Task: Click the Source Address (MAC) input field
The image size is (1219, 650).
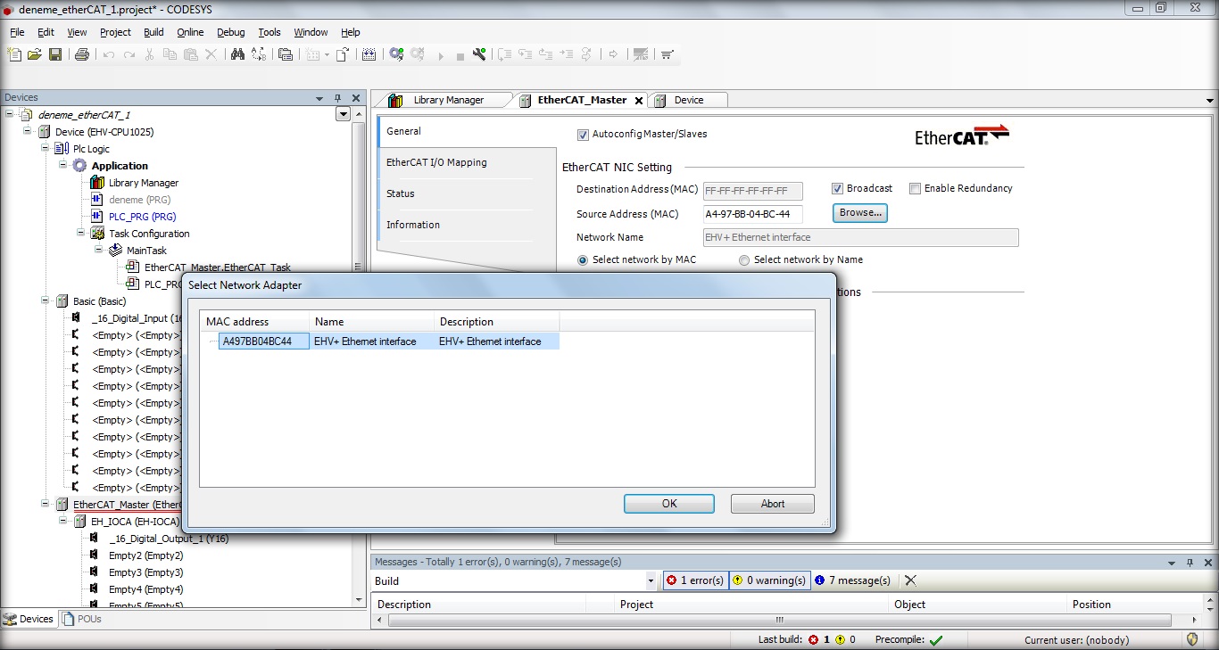Action: (x=752, y=214)
